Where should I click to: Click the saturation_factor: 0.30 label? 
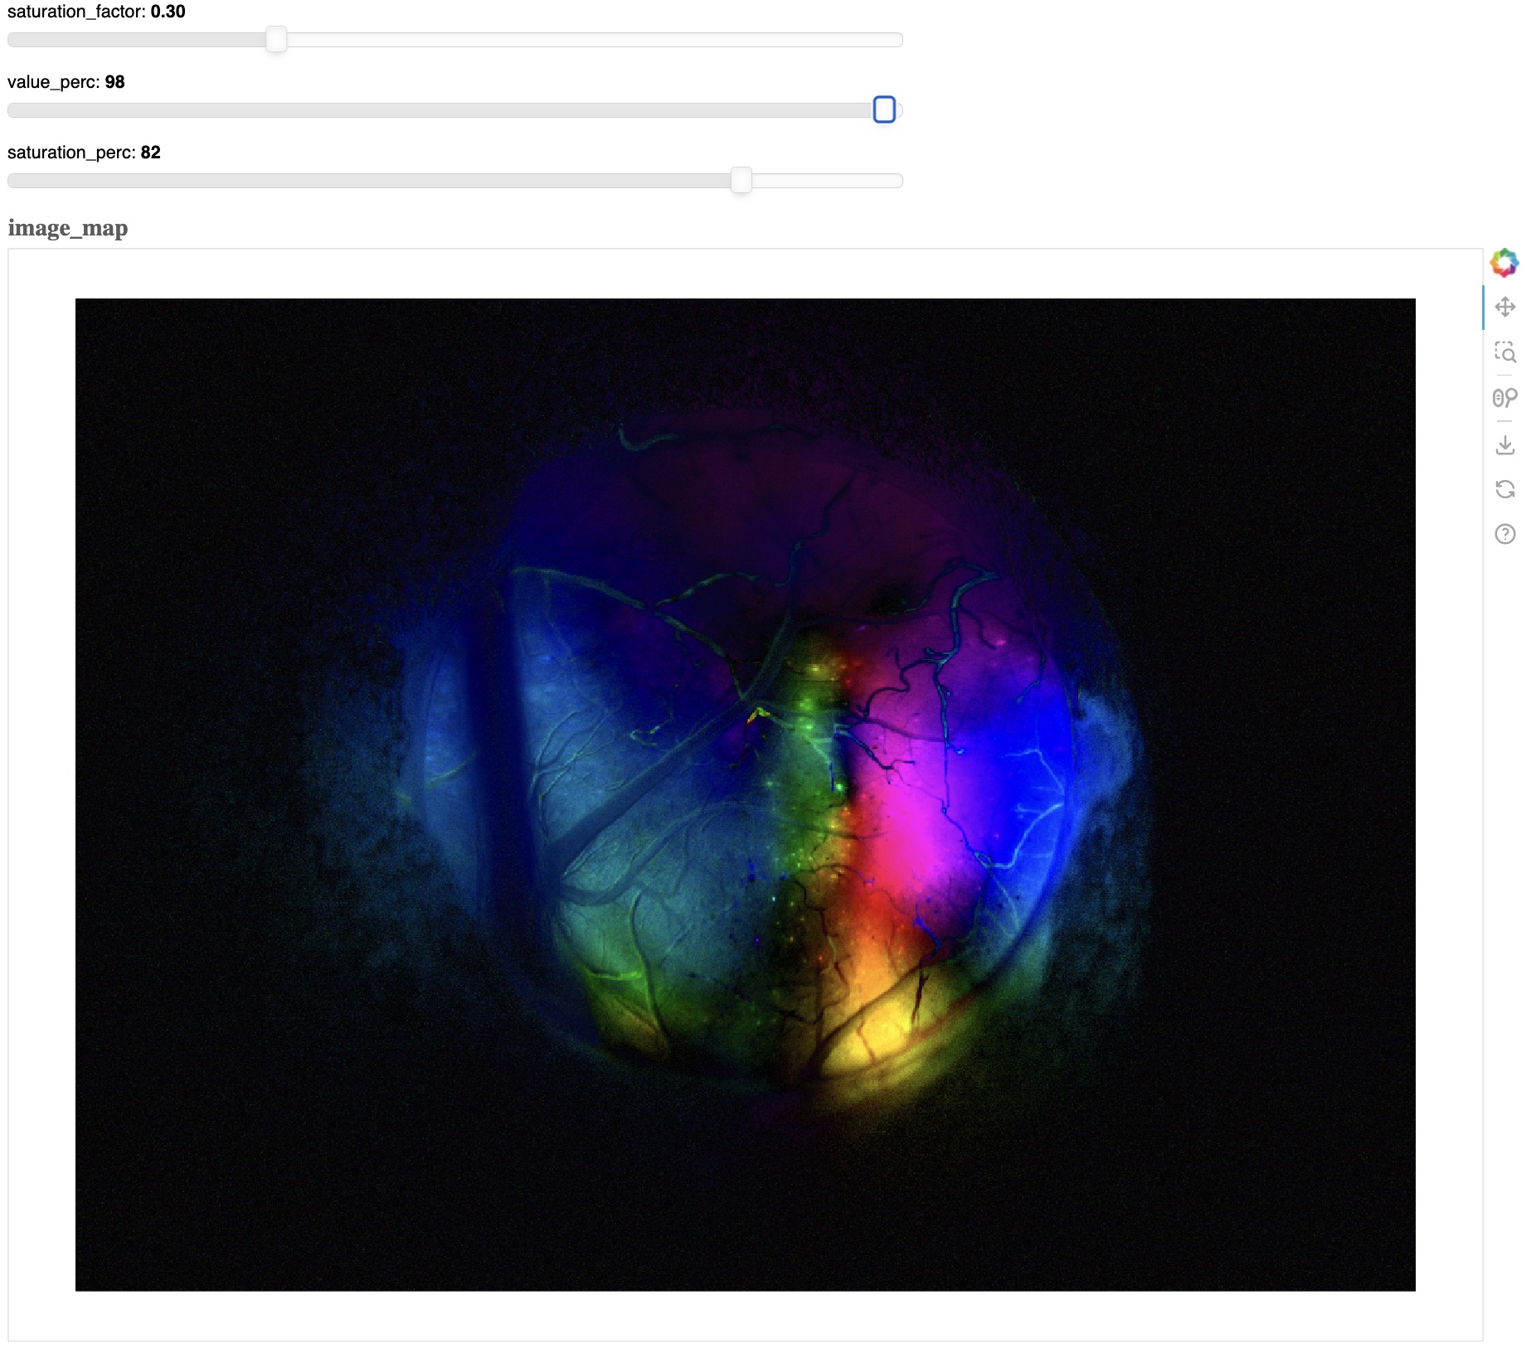(x=96, y=12)
